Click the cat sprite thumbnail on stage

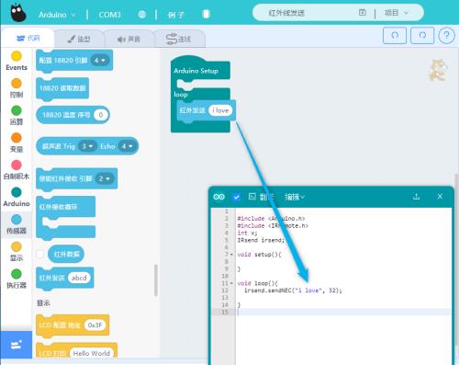(x=438, y=70)
